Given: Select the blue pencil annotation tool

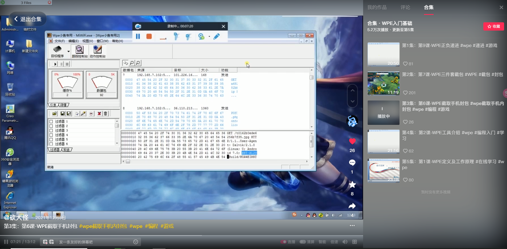Looking at the screenshot, I should coord(217,36).
